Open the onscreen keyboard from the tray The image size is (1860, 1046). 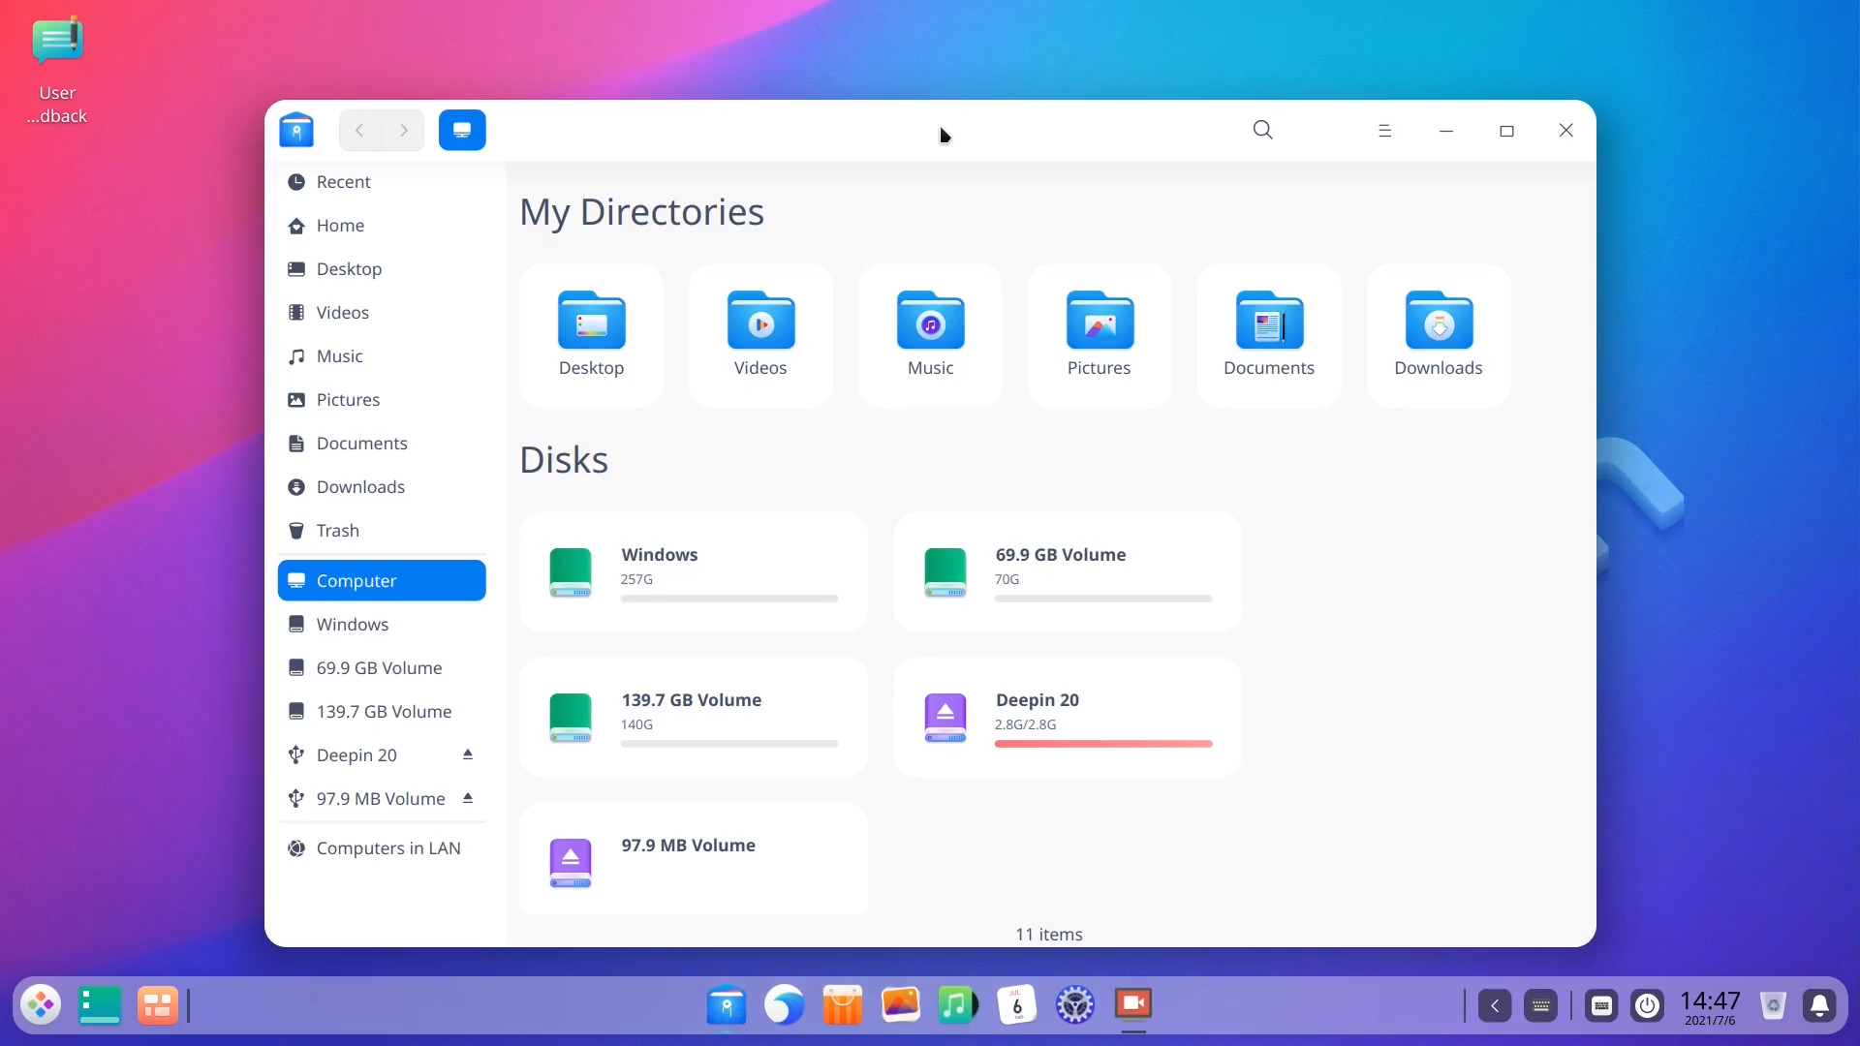(1600, 1005)
